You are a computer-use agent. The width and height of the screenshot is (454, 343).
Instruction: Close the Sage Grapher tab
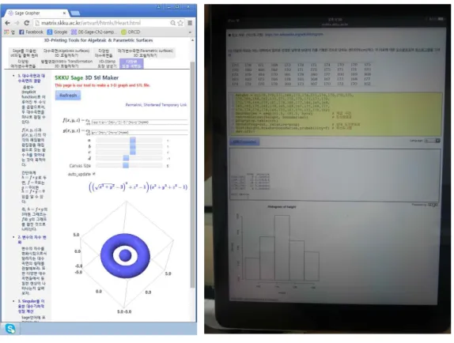(64, 13)
